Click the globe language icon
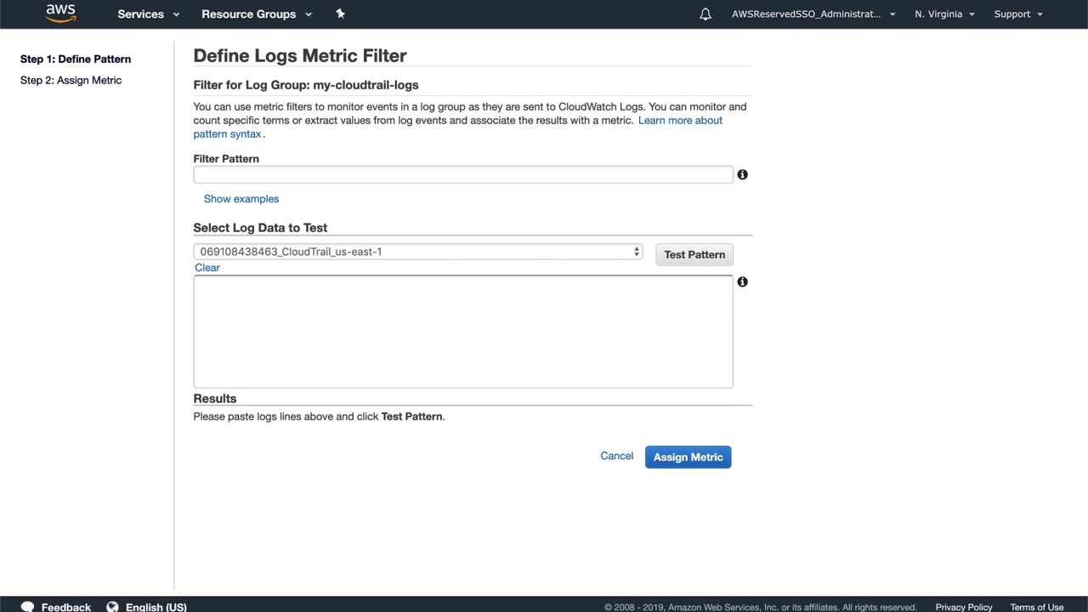The width and height of the screenshot is (1088, 612). point(112,607)
